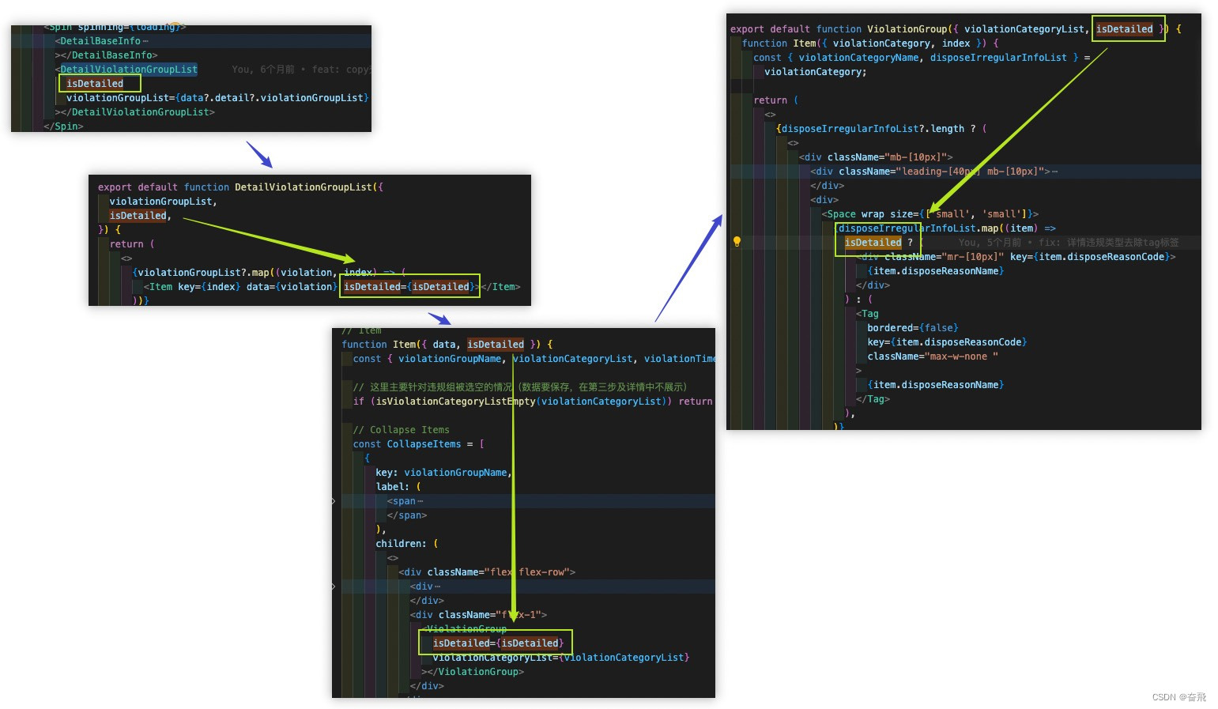Viewport: 1218px width, 709px height.
Task: Click the boxed isDetailed={isDetailed} inside the map
Action: (x=409, y=286)
